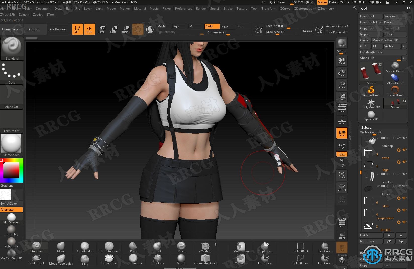Open the Render menu
414x269 pixels.
(x=201, y=8)
